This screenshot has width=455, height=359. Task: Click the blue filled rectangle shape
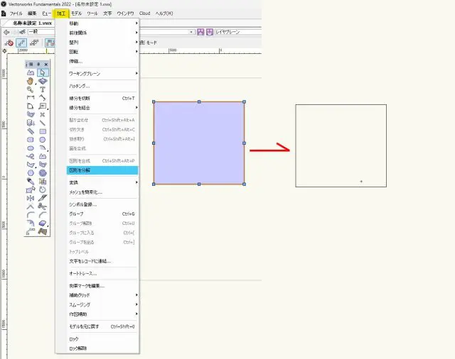click(x=198, y=143)
